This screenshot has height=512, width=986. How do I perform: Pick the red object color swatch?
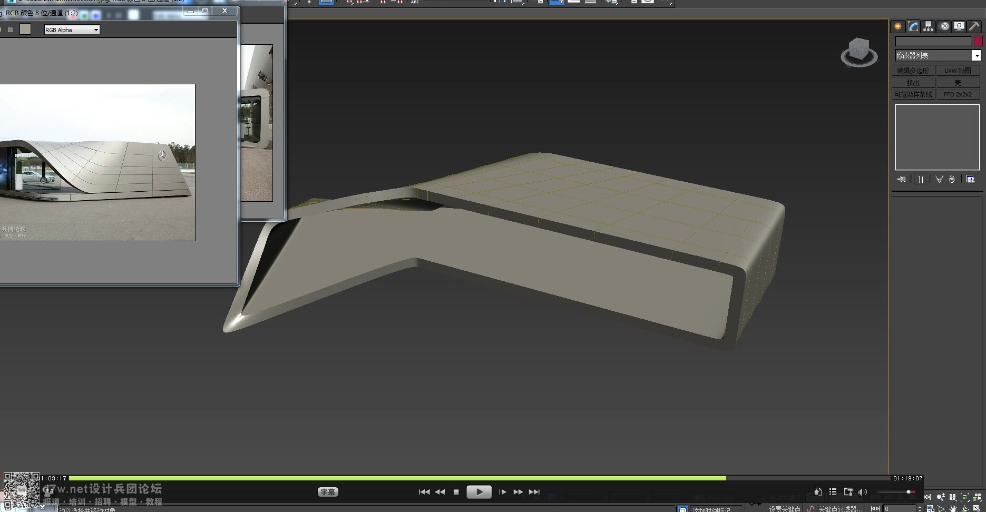[x=978, y=41]
